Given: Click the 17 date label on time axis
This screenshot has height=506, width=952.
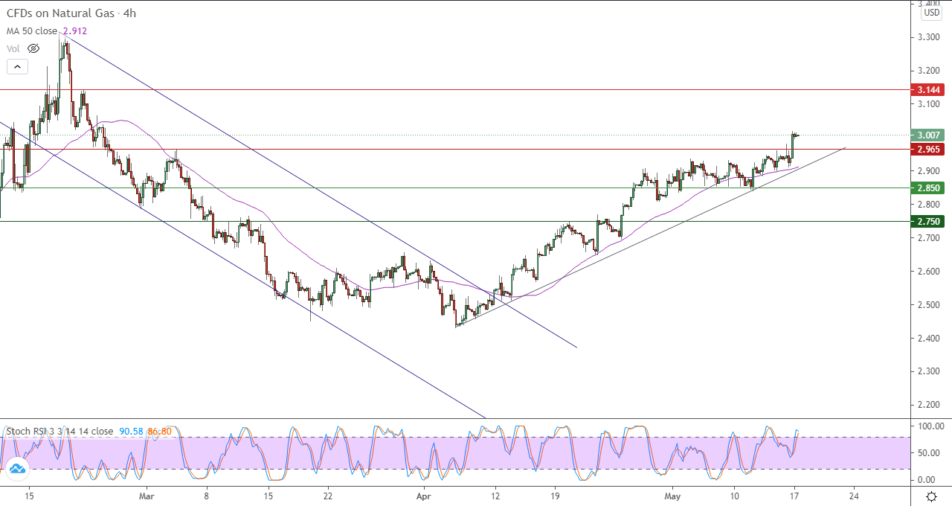Looking at the screenshot, I should pos(794,495).
